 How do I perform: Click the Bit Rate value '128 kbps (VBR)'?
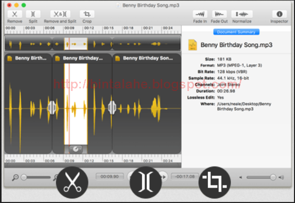(x=232, y=72)
